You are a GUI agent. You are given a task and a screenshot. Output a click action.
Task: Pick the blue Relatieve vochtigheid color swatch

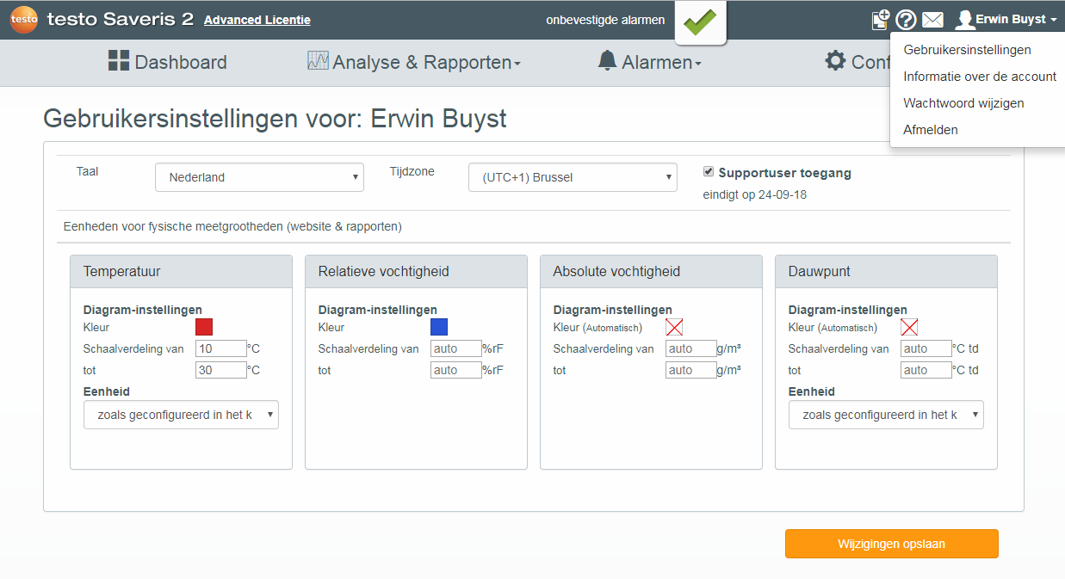pyautogui.click(x=439, y=327)
